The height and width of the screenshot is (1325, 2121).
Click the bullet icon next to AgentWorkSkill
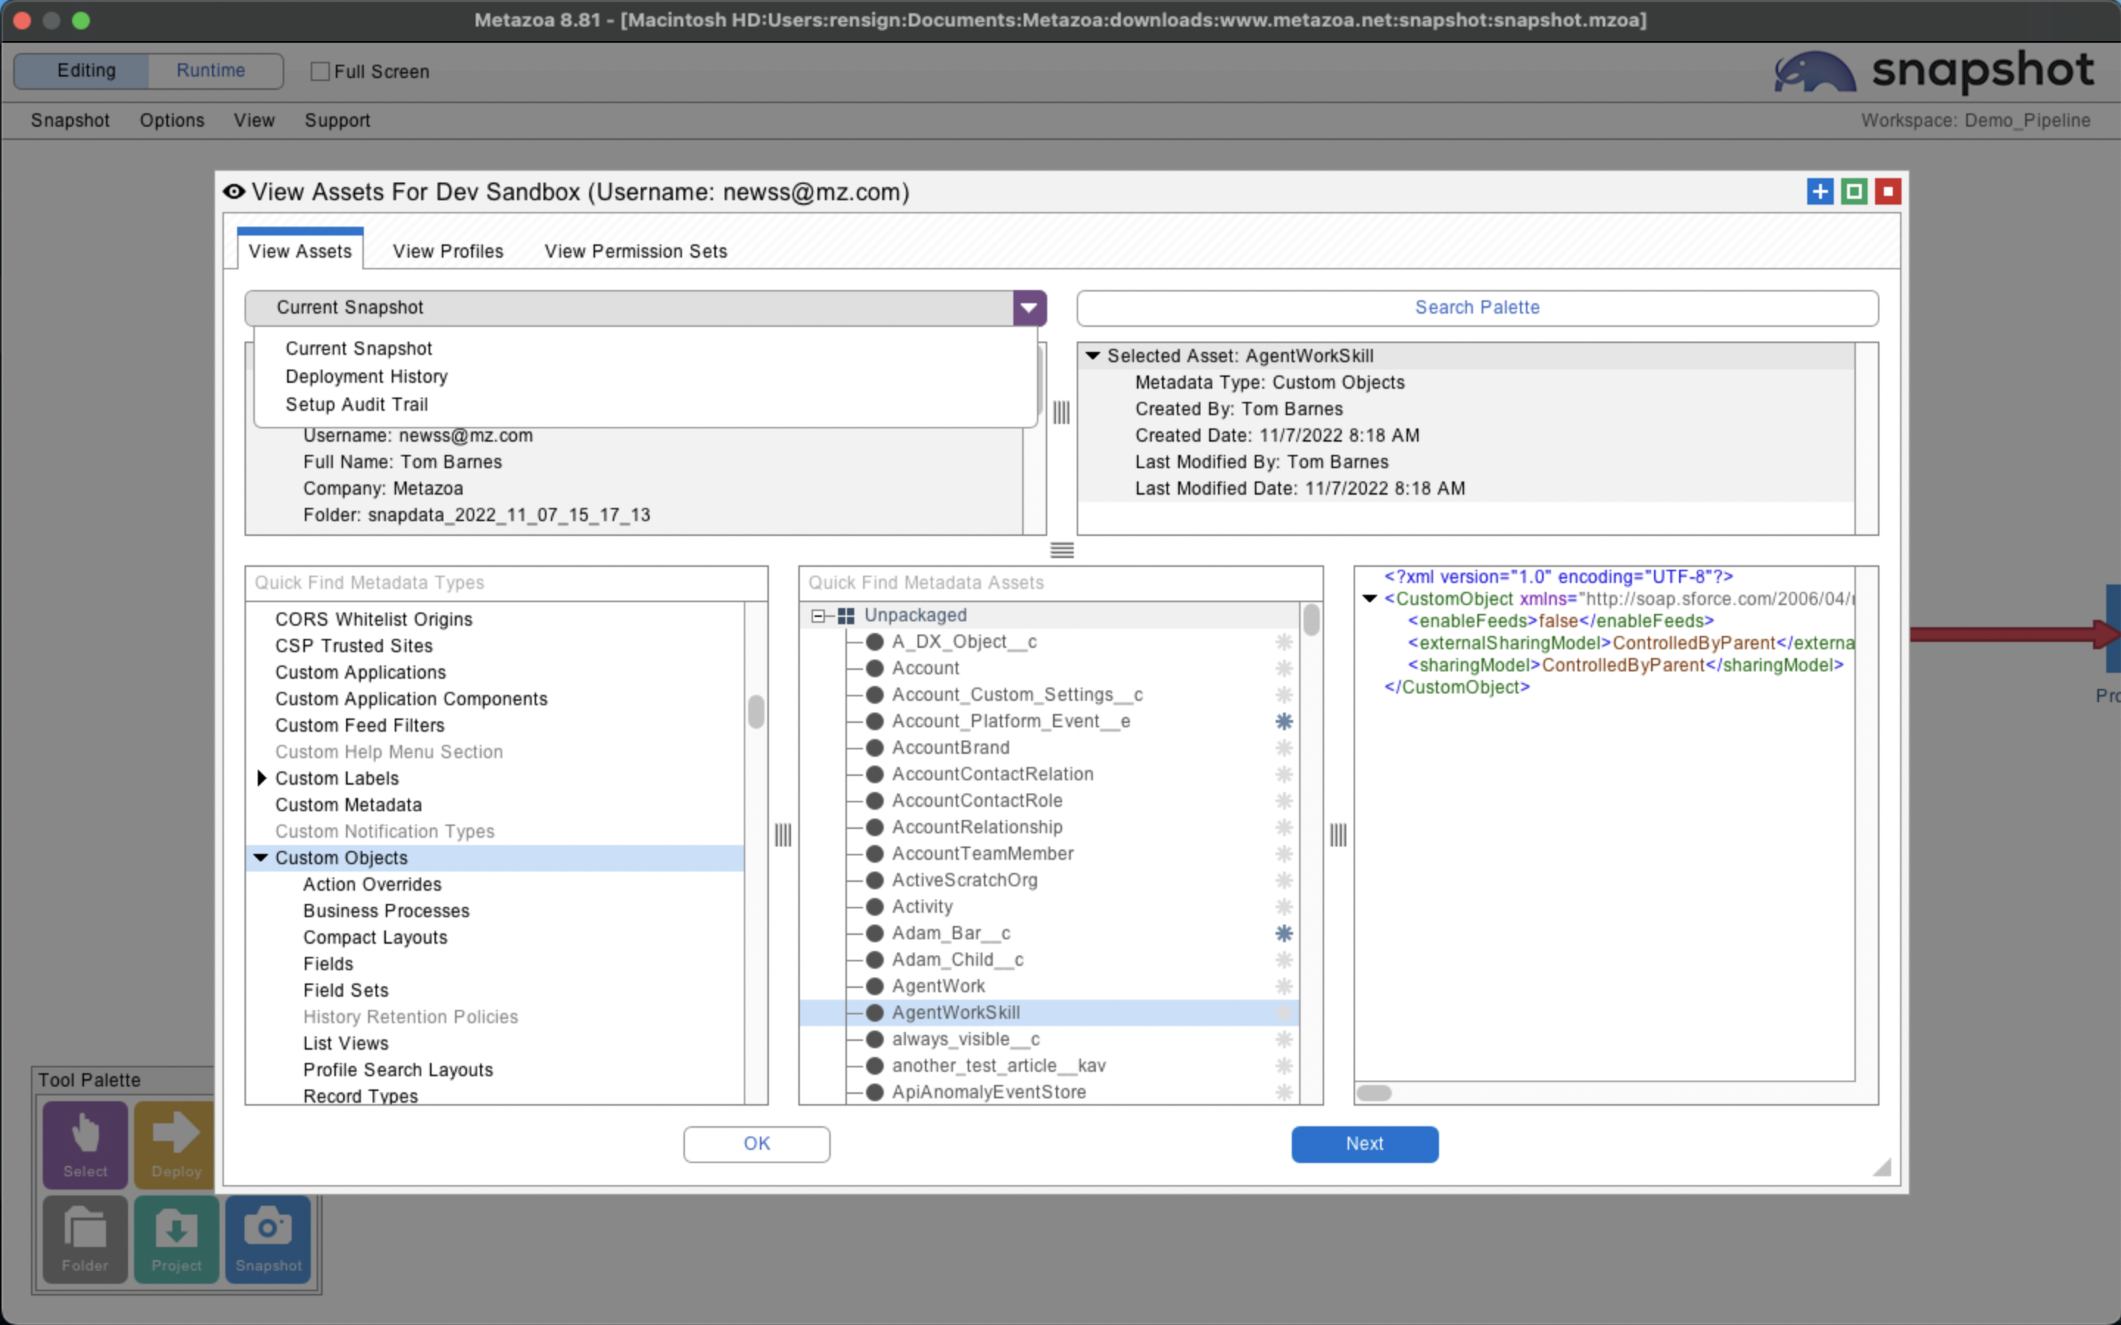(874, 1012)
